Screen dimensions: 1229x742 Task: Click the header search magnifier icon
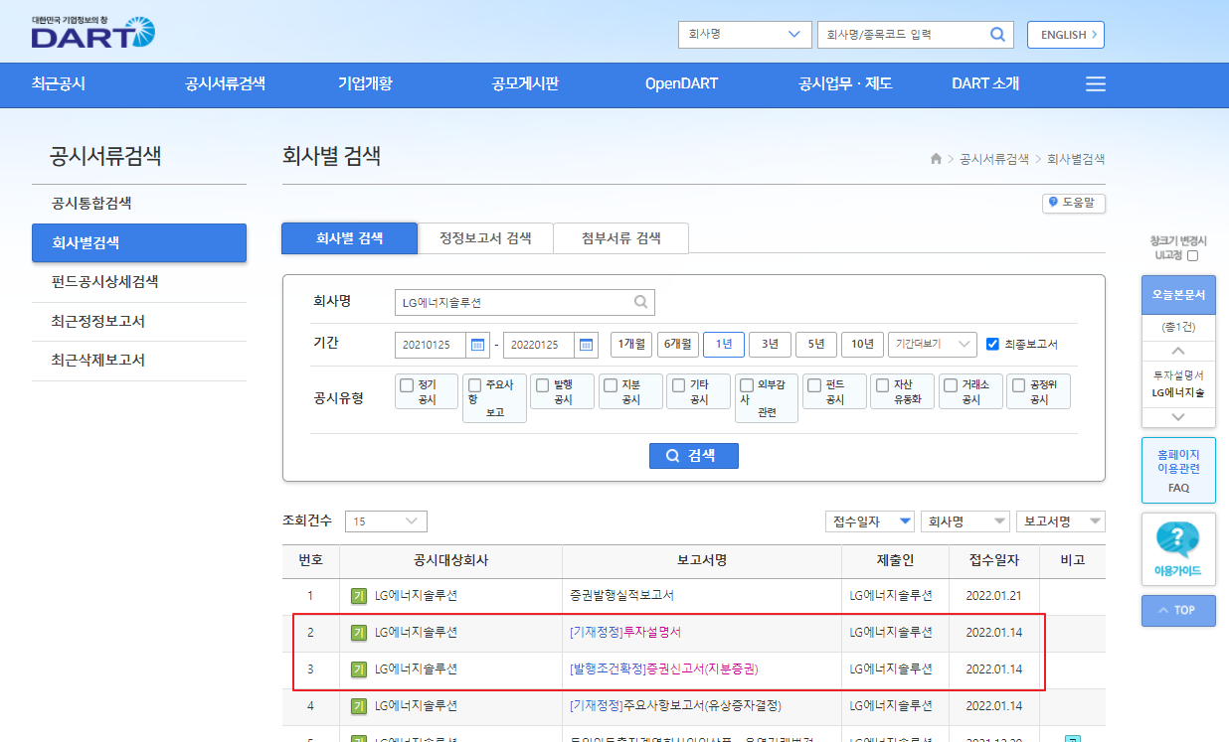(x=997, y=35)
